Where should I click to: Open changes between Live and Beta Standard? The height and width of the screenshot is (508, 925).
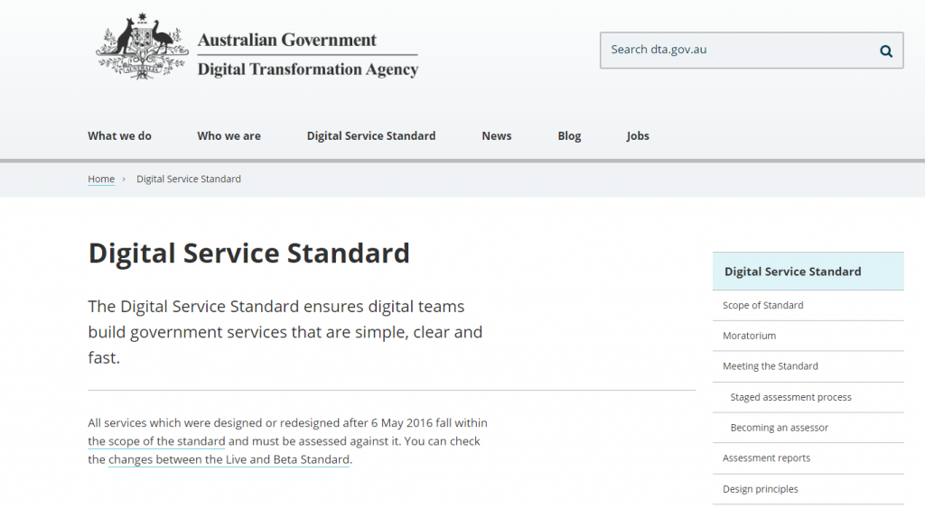(229, 459)
